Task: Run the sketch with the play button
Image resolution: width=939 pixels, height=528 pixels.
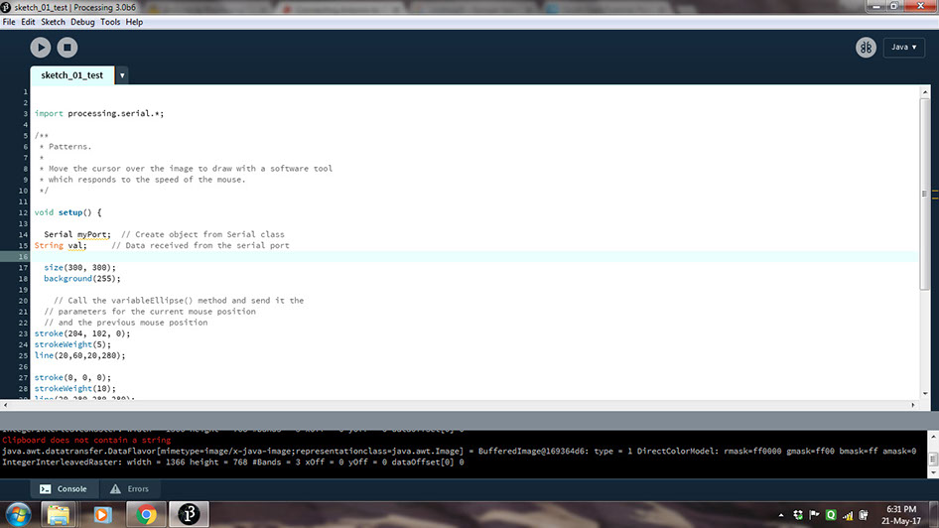Action: click(41, 48)
